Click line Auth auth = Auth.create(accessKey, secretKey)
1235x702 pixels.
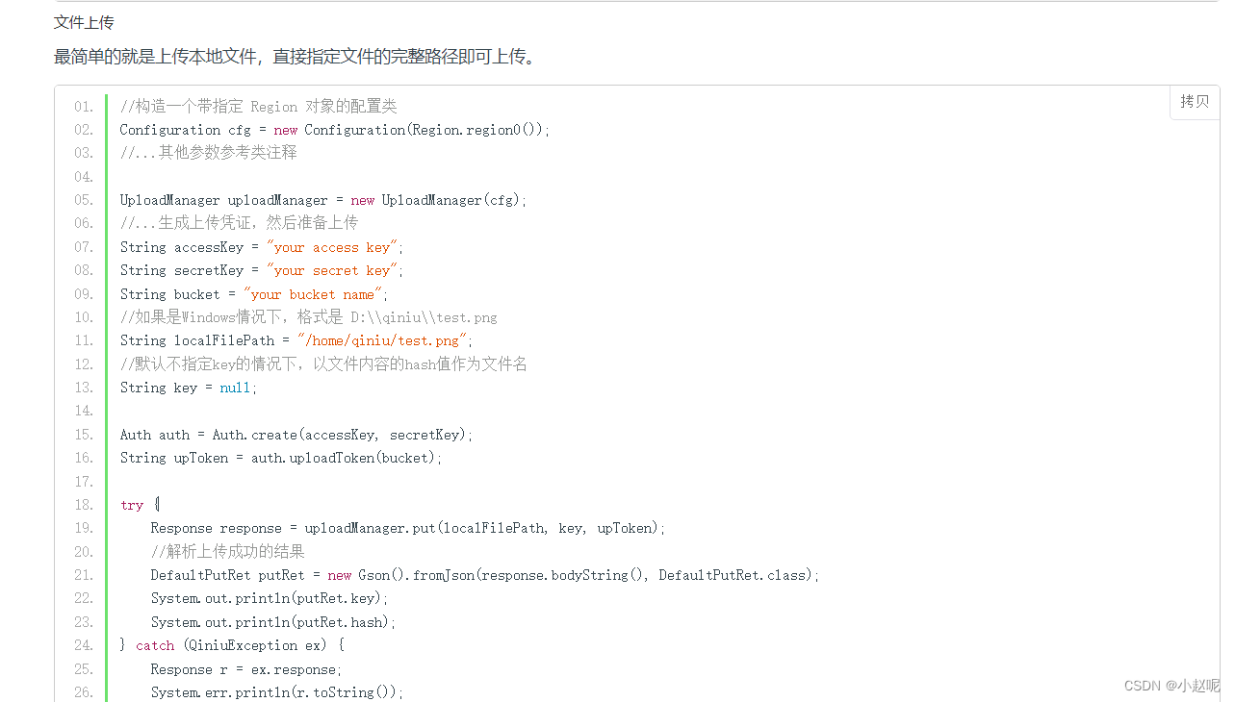[x=296, y=435]
